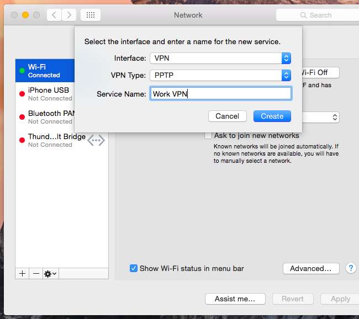Click the Service Name text field
359x319 pixels.
[x=220, y=94]
